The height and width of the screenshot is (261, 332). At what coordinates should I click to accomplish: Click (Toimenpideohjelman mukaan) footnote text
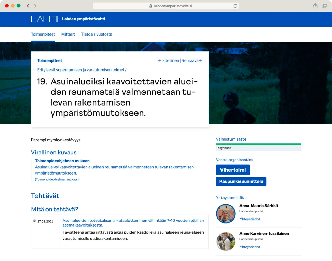pyautogui.click(x=57, y=179)
